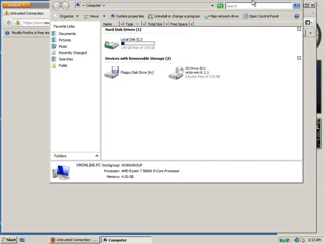Click the safely remove hardware tray icon
This screenshot has height=244, width=325.
coord(282,240)
